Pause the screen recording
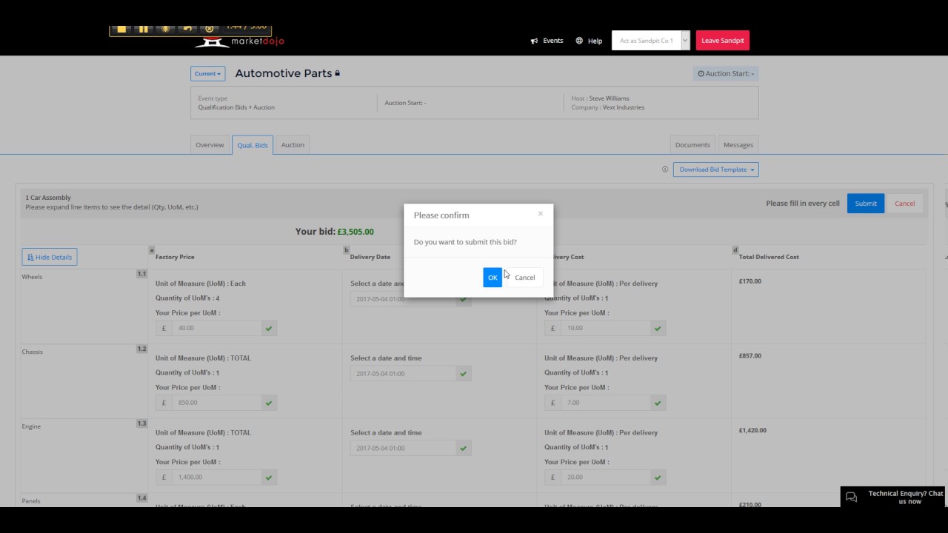The height and width of the screenshot is (533, 948). tap(143, 29)
